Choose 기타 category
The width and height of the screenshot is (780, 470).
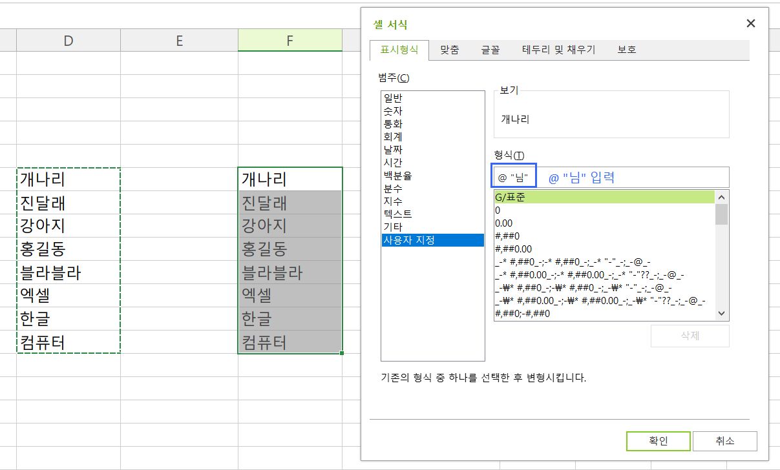pyautogui.click(x=432, y=227)
